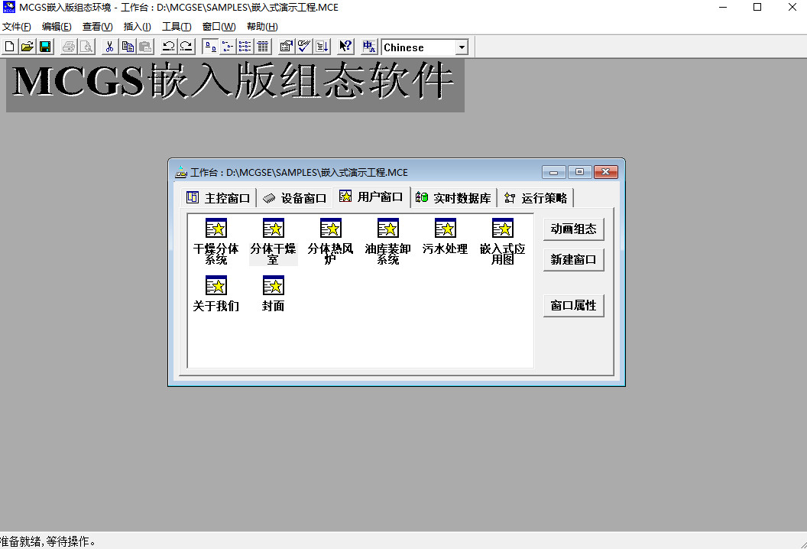Click the Print Preview toolbar icon
Viewport: 807px width, 549px height.
pos(86,47)
